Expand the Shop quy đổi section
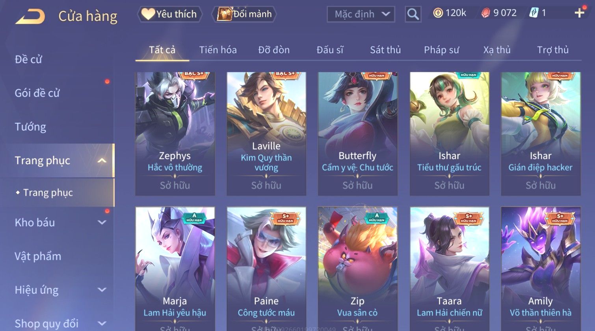 click(102, 324)
